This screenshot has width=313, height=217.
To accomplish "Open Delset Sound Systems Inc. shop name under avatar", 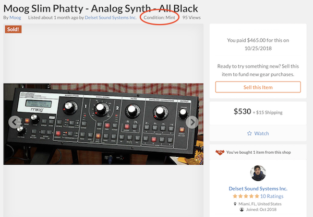I will pos(258,188).
